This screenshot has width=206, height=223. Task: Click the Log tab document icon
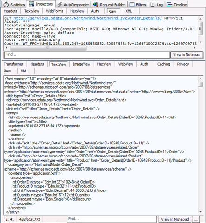(153, 4)
